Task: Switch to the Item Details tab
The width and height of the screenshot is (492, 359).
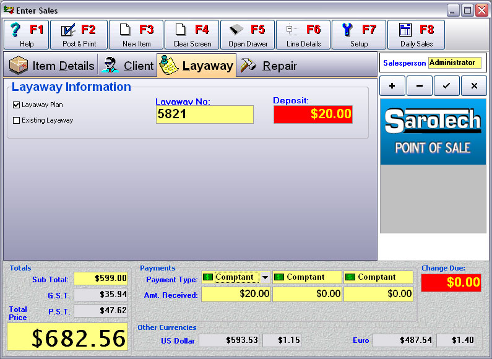Action: click(x=52, y=66)
